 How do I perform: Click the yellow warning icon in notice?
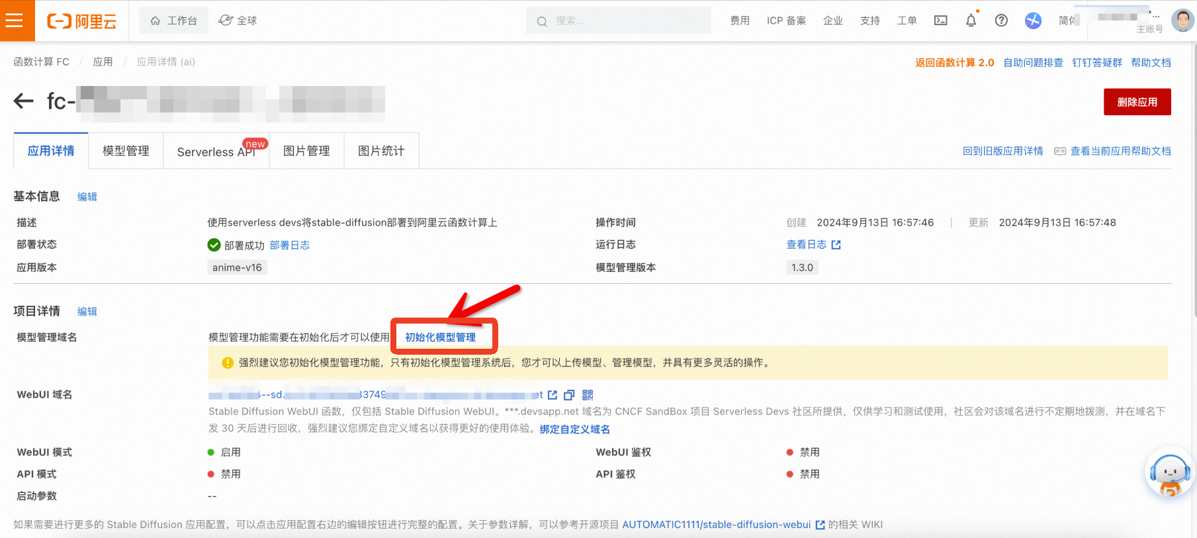(228, 363)
